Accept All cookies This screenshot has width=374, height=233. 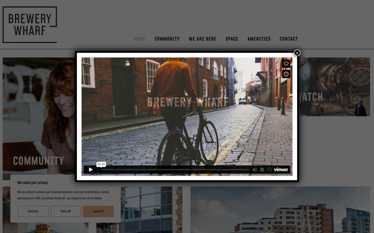tap(98, 211)
